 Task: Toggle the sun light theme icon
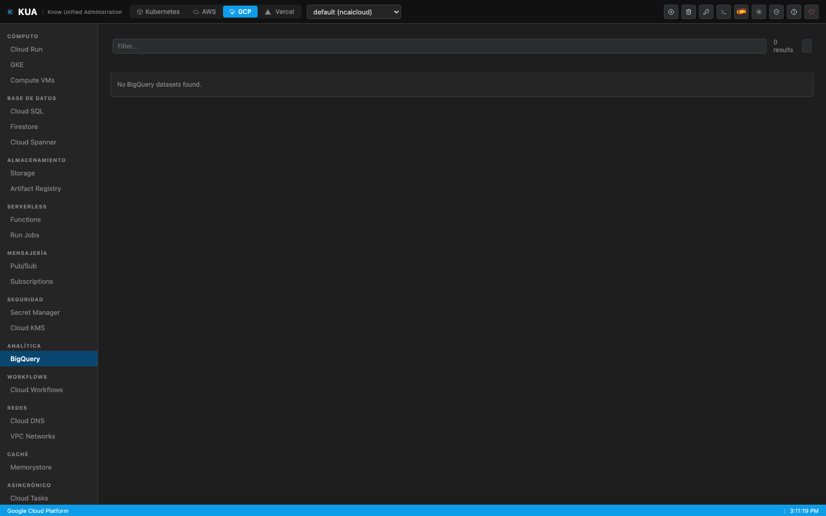coord(759,12)
